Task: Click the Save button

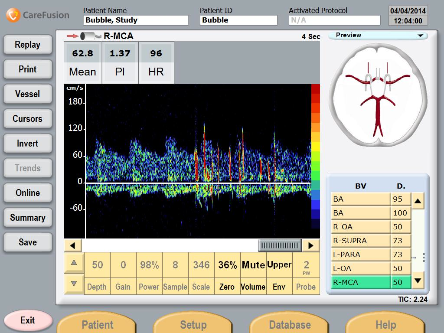Action: (28, 242)
